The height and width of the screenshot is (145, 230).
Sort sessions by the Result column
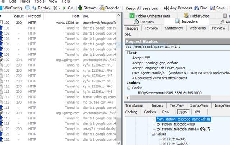19,16
